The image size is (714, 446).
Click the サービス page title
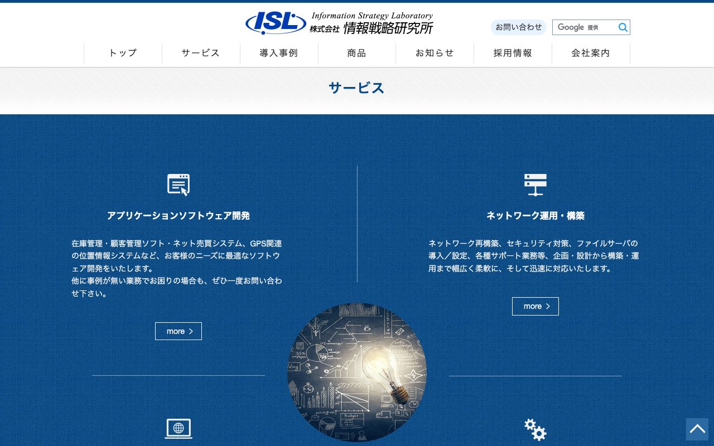357,88
